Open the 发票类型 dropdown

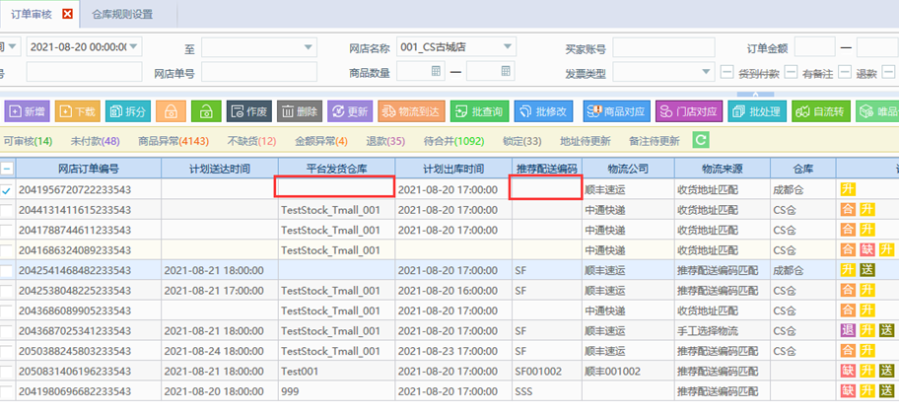pos(707,72)
